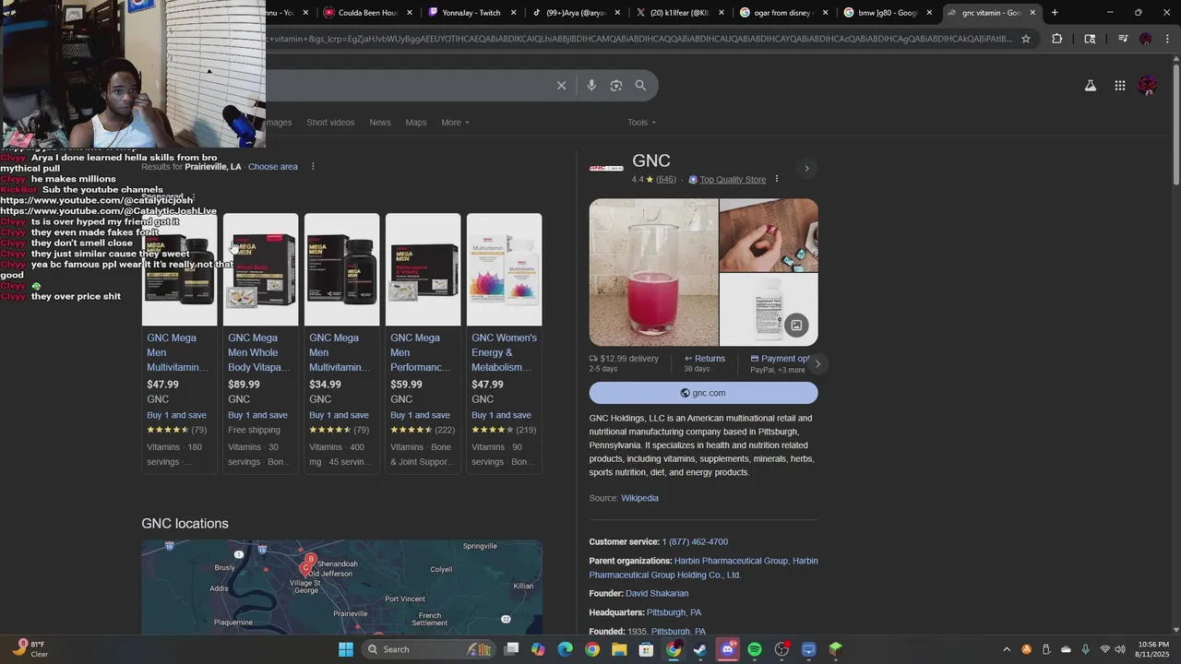Start voice search with the microphone icon

[x=591, y=86]
